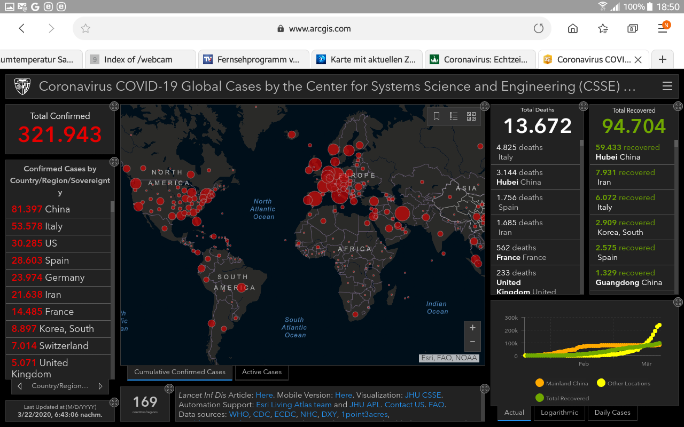The height and width of the screenshot is (427, 684).
Task: Expand the Total Confirmed panel
Action: [114, 106]
